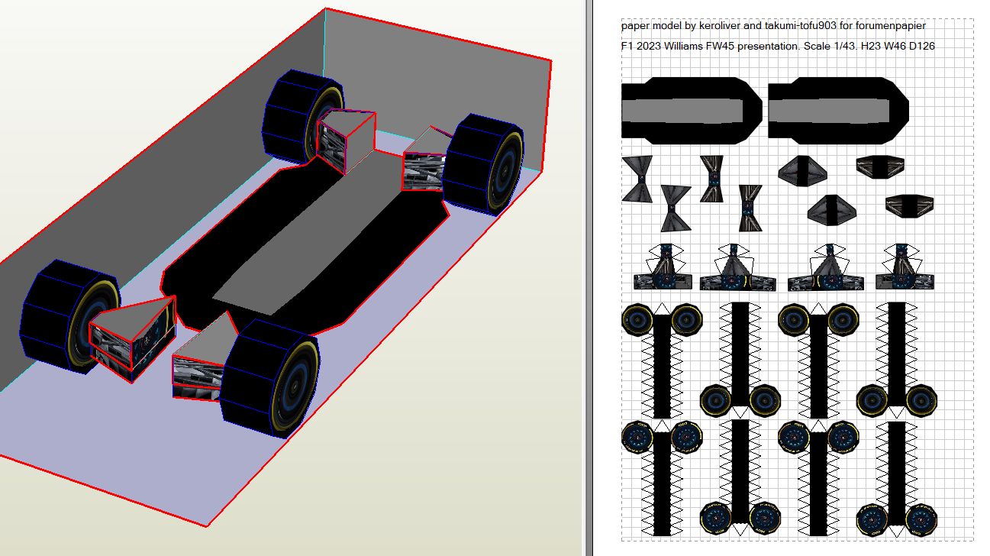This screenshot has height=556, width=990.
Task: Click the suspension block beside the rear-left wheel
Action: (345, 140)
